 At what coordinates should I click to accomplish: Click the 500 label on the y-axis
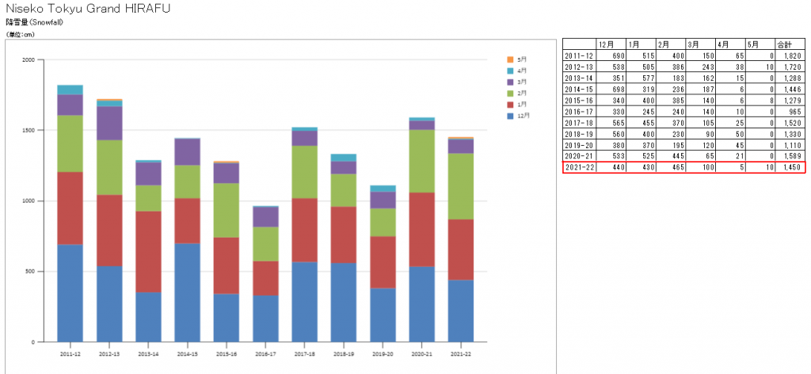[30, 272]
